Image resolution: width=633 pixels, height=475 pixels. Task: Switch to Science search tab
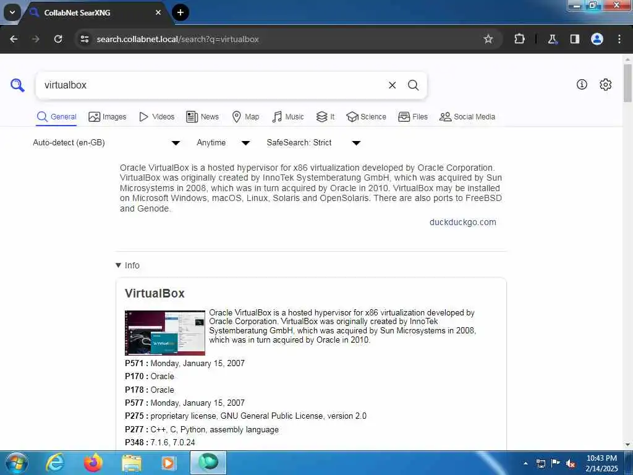(x=366, y=117)
